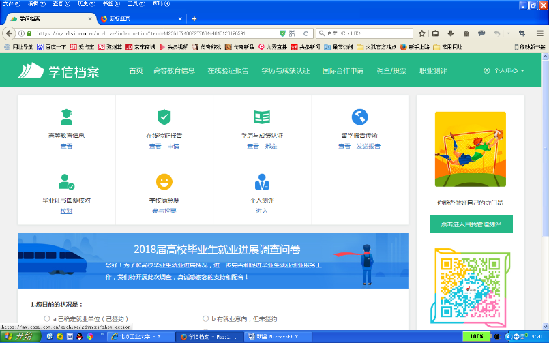549x343 pixels.
Task: Click the 个人测评 person icon
Action: [x=262, y=182]
